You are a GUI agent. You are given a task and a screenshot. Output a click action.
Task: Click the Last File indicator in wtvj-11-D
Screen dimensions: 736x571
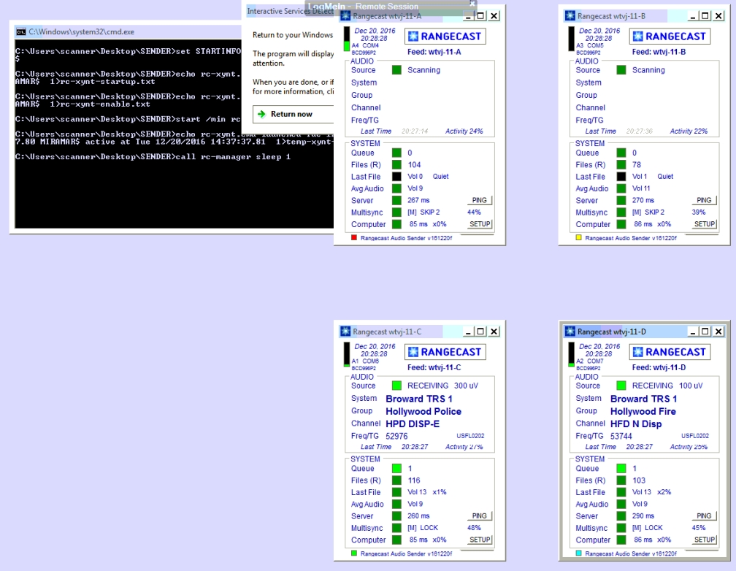tap(621, 492)
